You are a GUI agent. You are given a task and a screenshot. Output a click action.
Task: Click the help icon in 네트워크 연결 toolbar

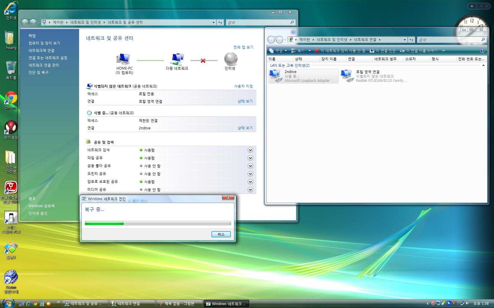[482, 51]
